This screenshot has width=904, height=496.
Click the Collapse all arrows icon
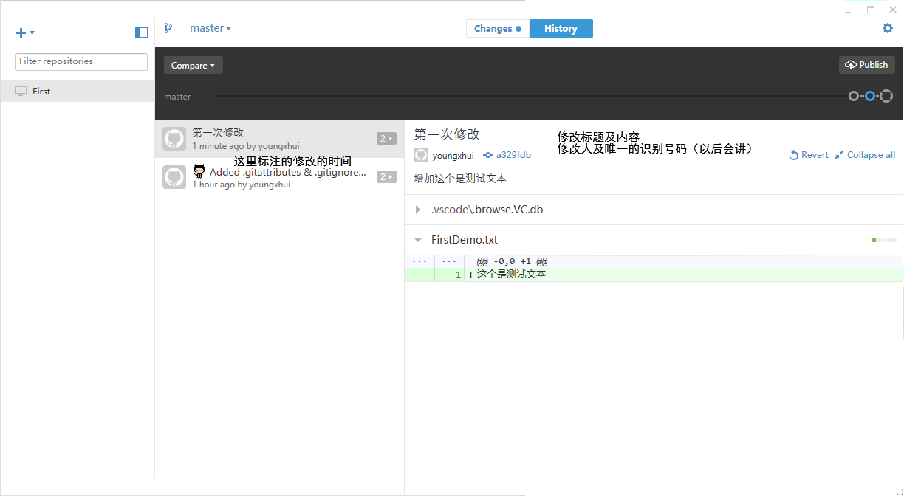(839, 155)
